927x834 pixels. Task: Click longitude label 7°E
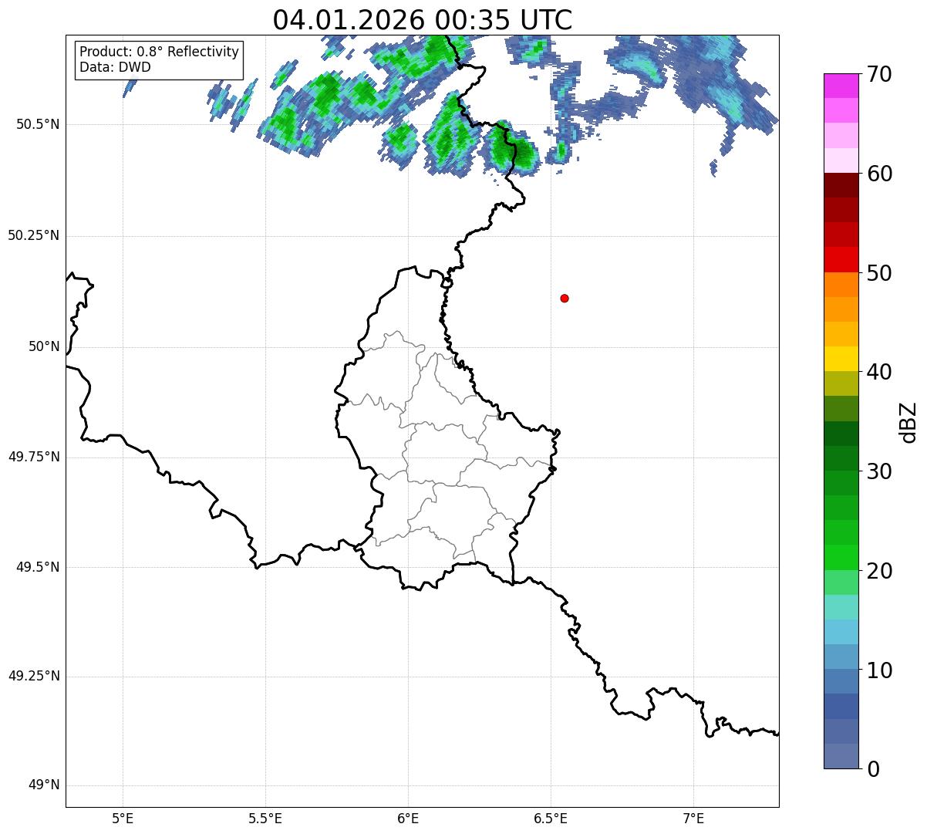[693, 819]
